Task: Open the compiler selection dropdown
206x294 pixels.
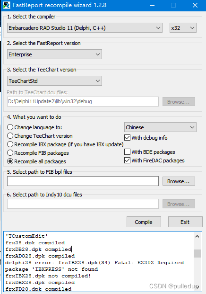Action: click(85, 28)
